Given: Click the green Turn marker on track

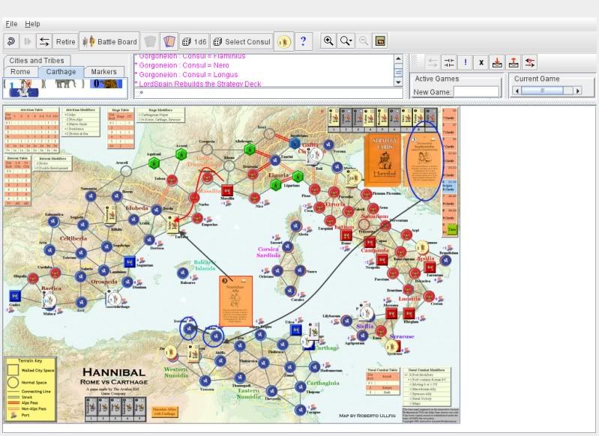Looking at the screenshot, I should 452,230.
